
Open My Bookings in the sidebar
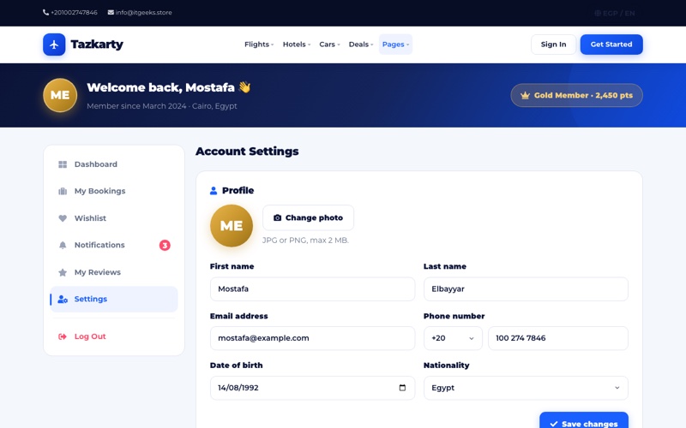pos(114,191)
